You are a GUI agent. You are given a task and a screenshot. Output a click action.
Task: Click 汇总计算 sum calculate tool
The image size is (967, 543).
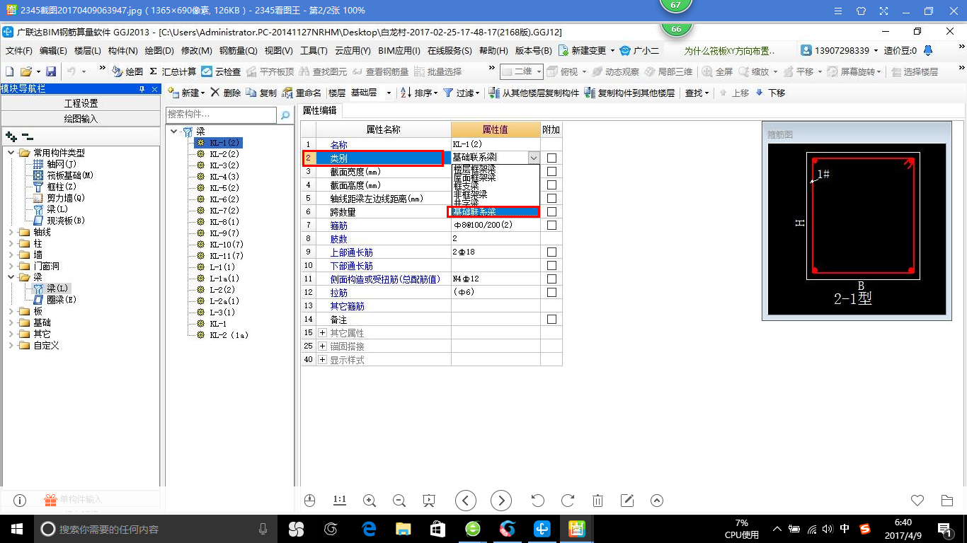(x=173, y=71)
